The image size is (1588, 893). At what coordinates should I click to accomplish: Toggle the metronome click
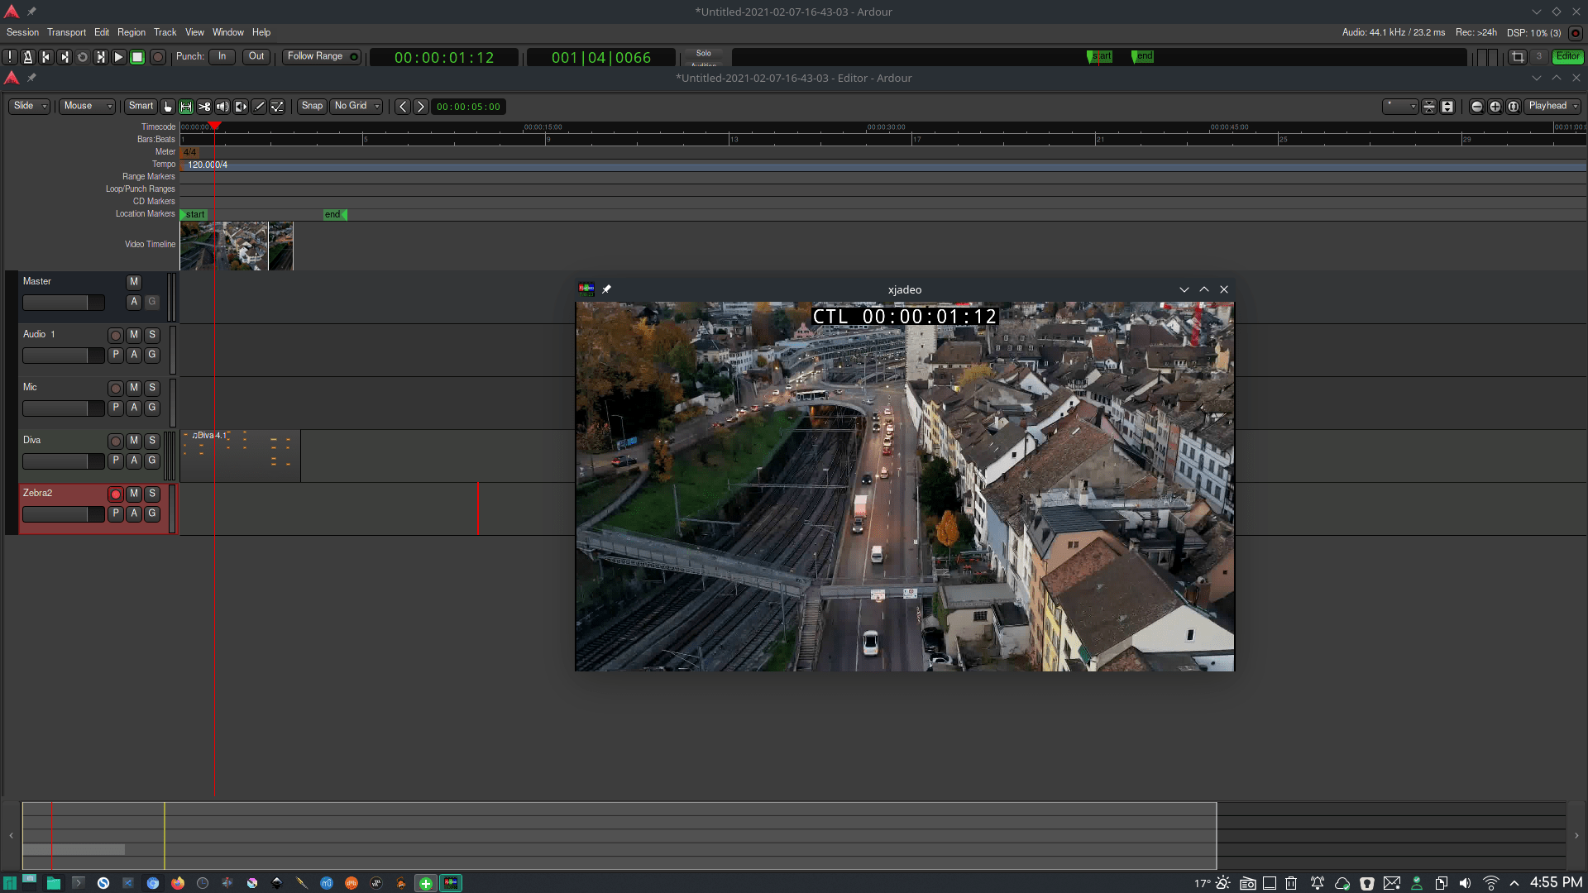(27, 57)
